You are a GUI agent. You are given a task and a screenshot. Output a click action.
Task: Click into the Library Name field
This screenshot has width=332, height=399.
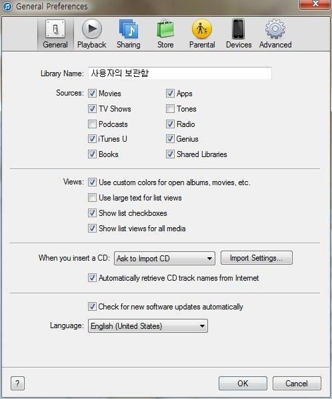pos(180,74)
